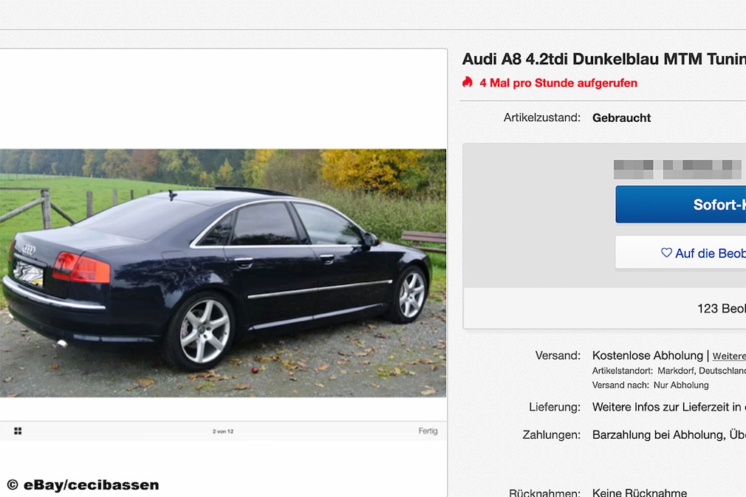Add the item via Auf die Beobachtungsliste

pyautogui.click(x=681, y=253)
